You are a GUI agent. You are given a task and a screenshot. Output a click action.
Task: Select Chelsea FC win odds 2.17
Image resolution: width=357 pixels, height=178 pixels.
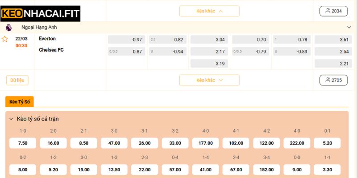[x=209, y=52]
